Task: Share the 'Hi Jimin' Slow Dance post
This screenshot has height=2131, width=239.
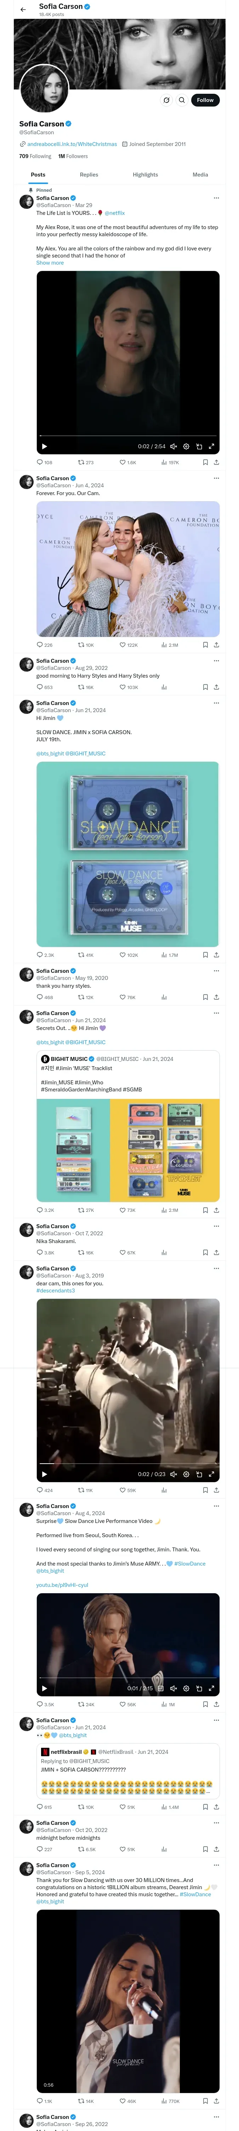Action: click(216, 955)
